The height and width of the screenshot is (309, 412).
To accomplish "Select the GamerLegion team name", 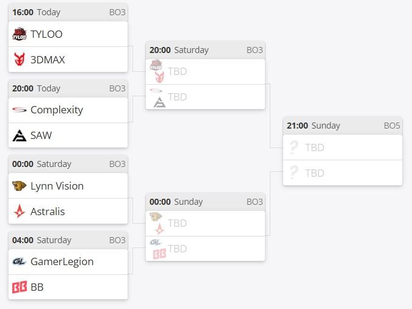I will tap(62, 261).
